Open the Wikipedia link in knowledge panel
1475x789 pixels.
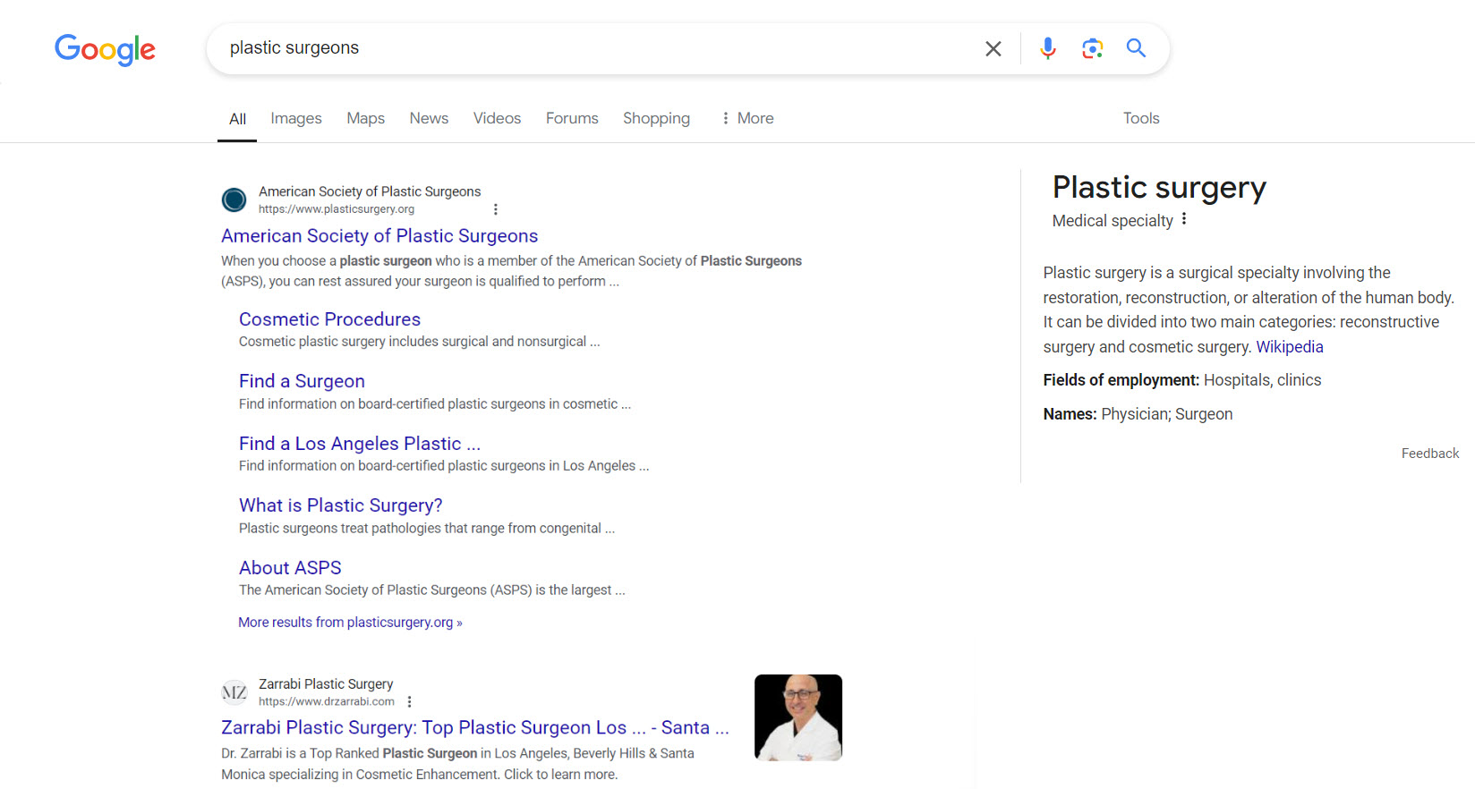(x=1290, y=347)
